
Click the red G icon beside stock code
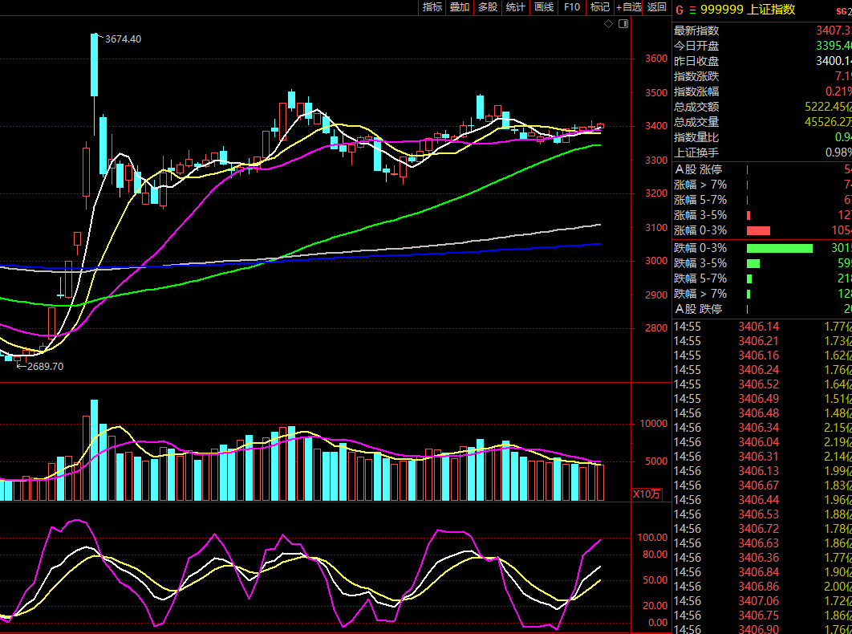tap(679, 10)
